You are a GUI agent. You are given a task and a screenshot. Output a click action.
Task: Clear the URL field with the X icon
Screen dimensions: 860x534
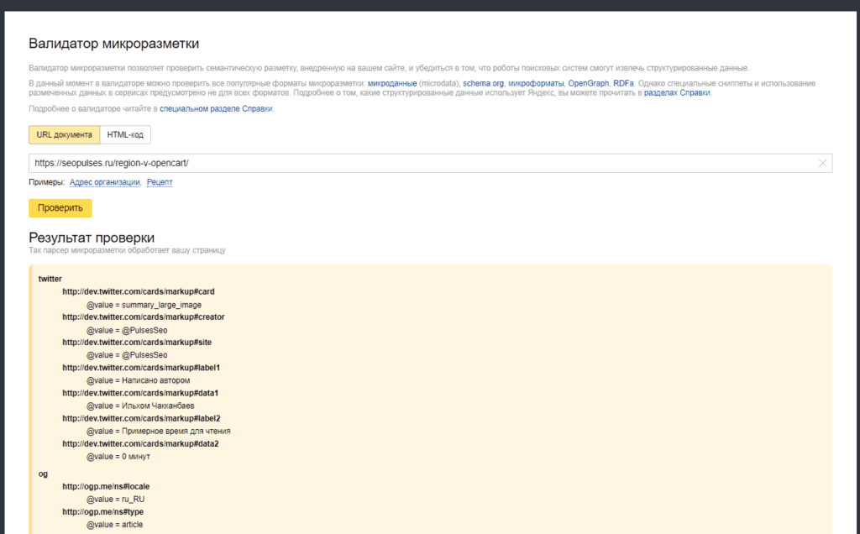[x=822, y=164]
